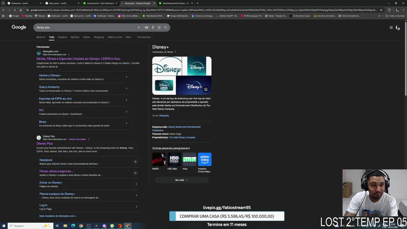Click Traduzir esta página link

[77, 139]
